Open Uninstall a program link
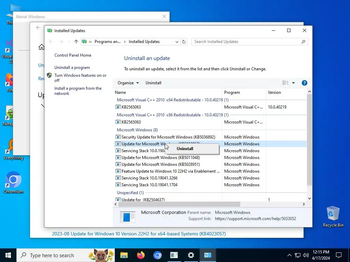Screen dimensions: 350x262 click(x=72, y=68)
